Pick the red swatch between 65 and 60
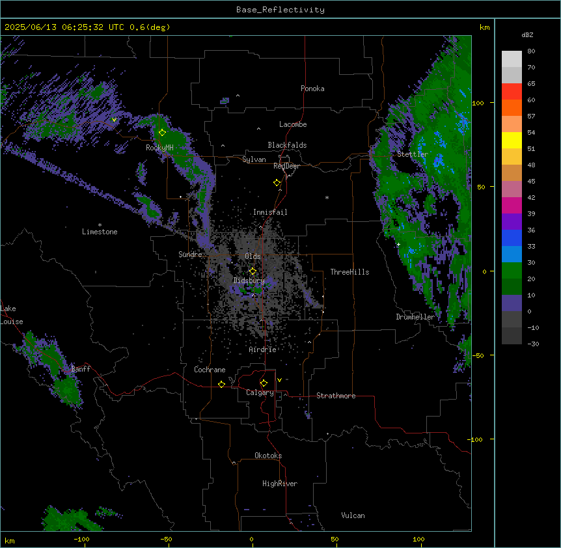Screen dimensions: 561x548 pyautogui.click(x=512, y=92)
